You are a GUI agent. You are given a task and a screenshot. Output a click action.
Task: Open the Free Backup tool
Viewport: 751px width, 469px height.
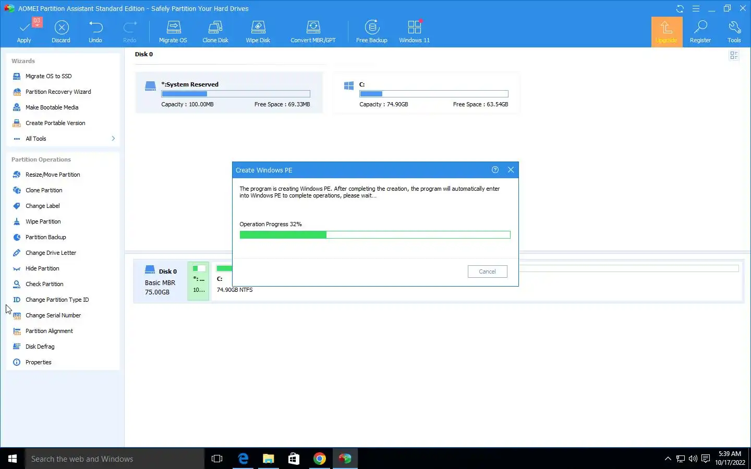coord(372,32)
